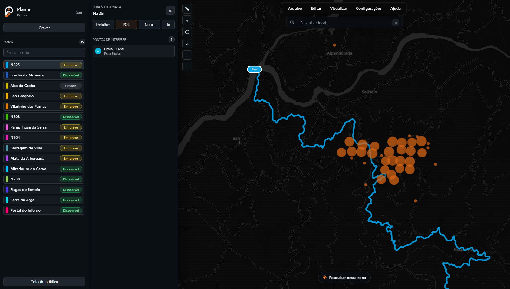Select the Mata da Albergaria route

click(44, 159)
